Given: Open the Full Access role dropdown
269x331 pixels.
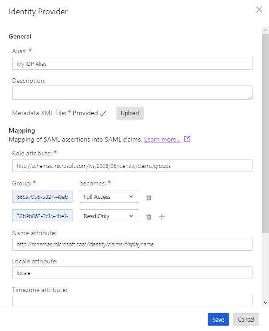Looking at the screenshot, I should pyautogui.click(x=109, y=197).
